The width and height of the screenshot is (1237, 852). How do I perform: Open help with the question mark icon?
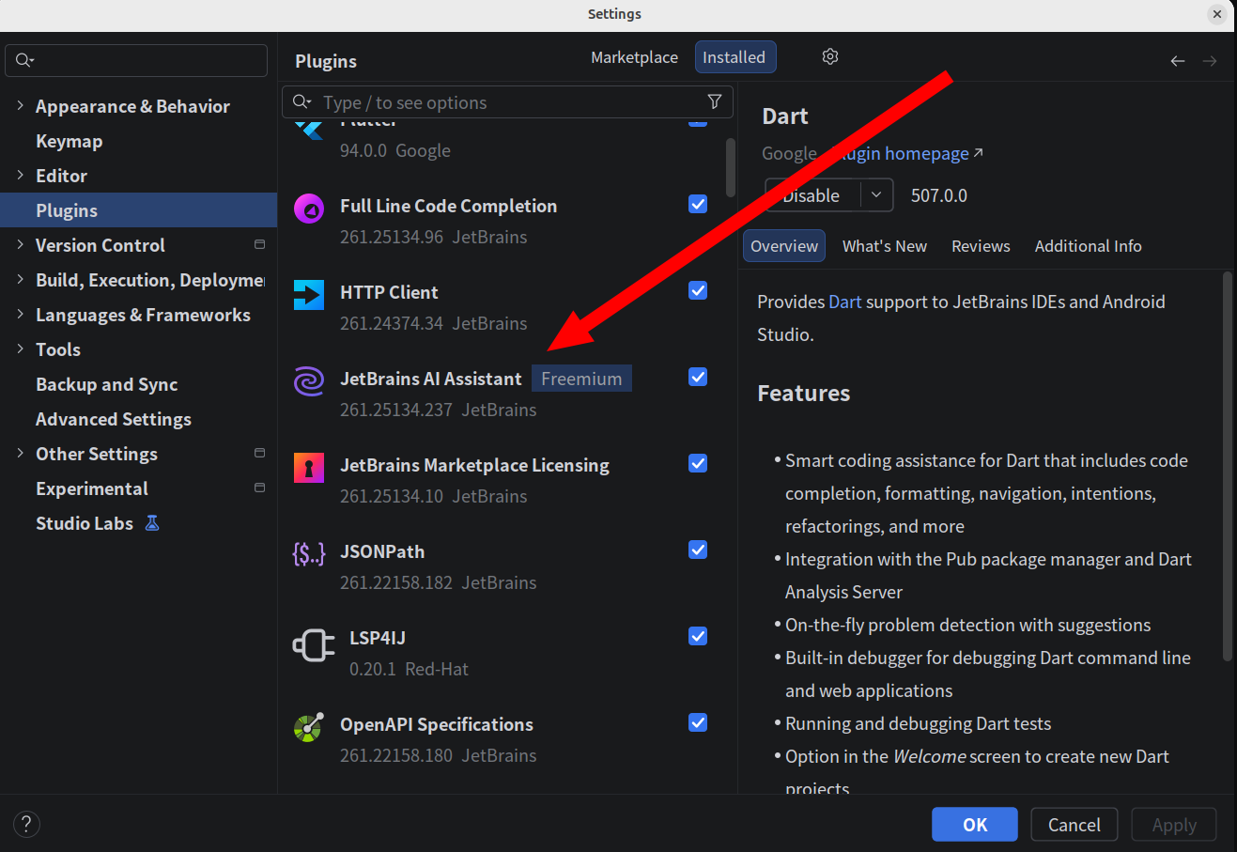coord(26,825)
